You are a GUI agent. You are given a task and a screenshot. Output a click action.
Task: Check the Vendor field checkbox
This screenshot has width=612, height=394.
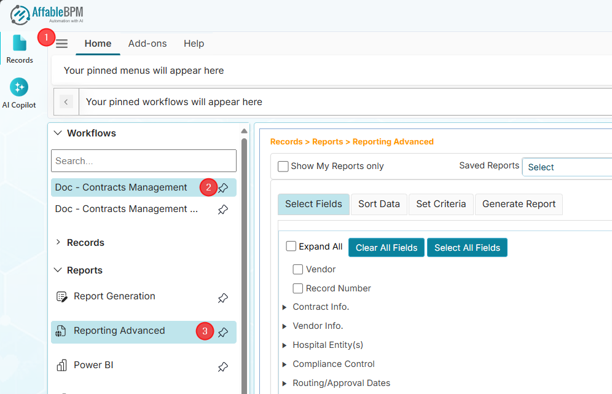(298, 269)
